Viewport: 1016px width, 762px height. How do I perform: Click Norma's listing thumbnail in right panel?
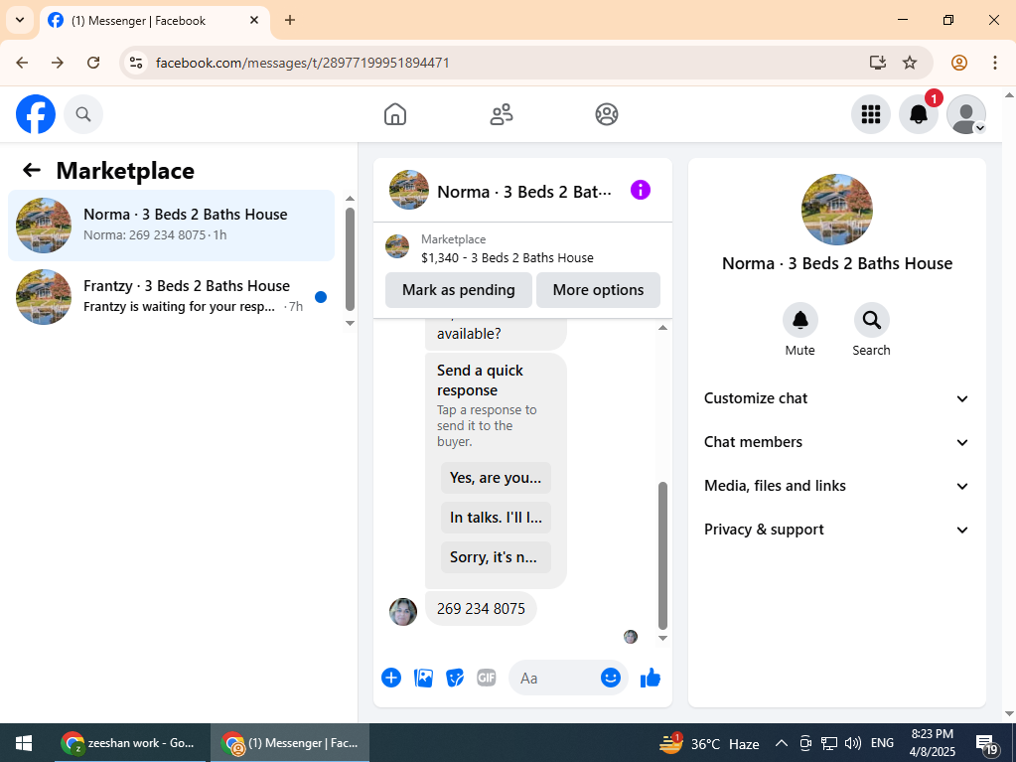click(836, 210)
